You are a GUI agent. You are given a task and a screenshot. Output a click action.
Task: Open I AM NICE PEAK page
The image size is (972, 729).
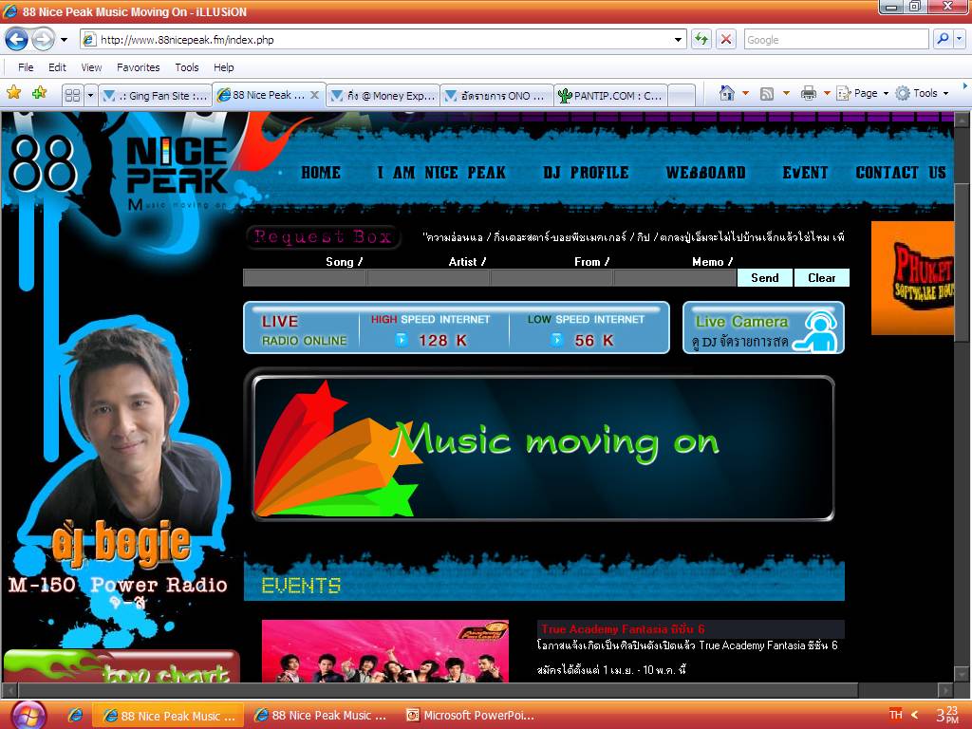click(x=441, y=173)
